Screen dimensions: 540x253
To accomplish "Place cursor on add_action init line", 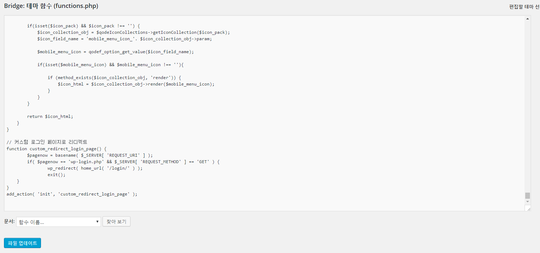I will [72, 194].
